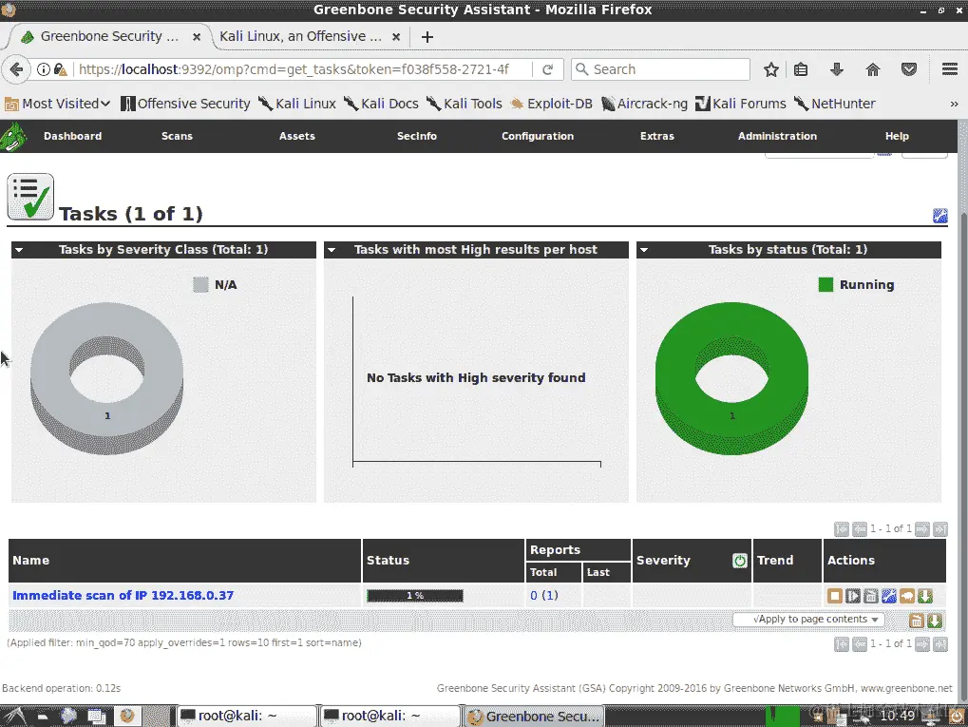Go back to previous page
The height and width of the screenshot is (727, 968).
point(17,69)
